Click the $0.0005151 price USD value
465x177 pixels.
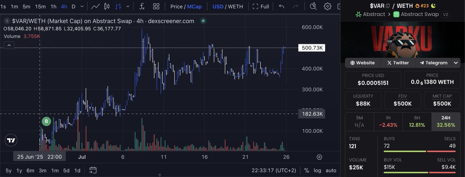[x=373, y=83]
